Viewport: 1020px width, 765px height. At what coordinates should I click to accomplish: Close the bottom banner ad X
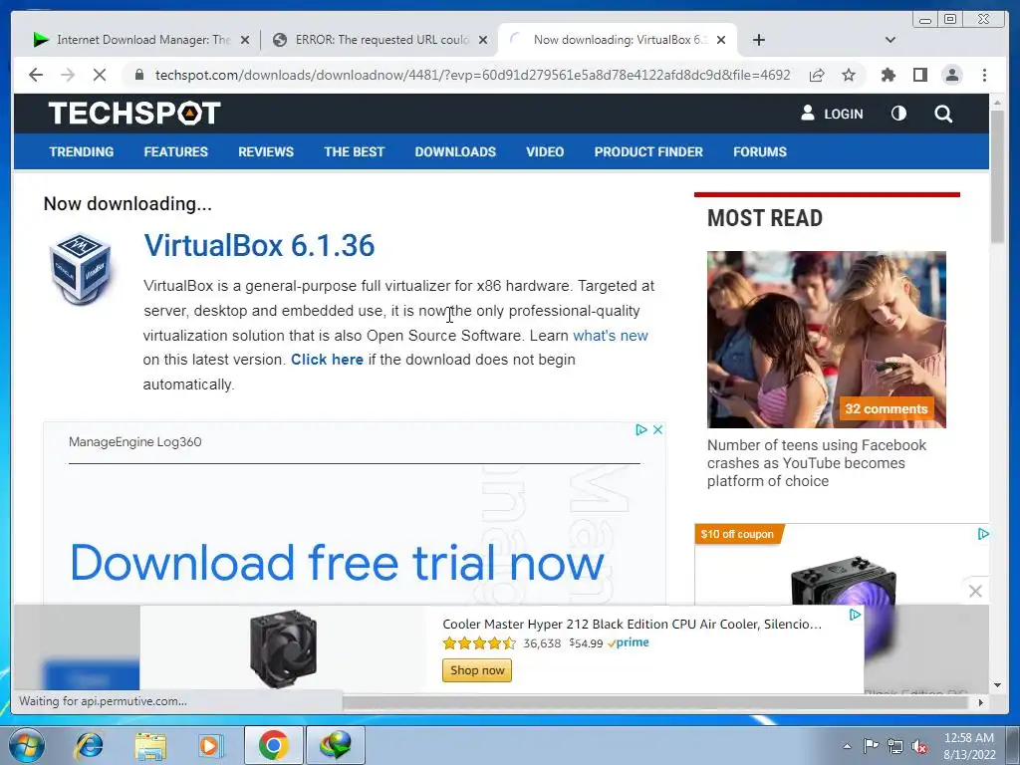pos(975,591)
